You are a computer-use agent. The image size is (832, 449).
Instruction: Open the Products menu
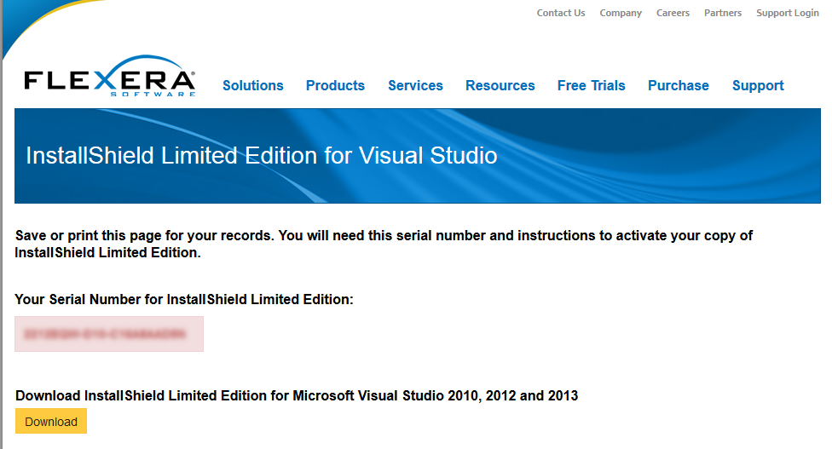coord(335,85)
